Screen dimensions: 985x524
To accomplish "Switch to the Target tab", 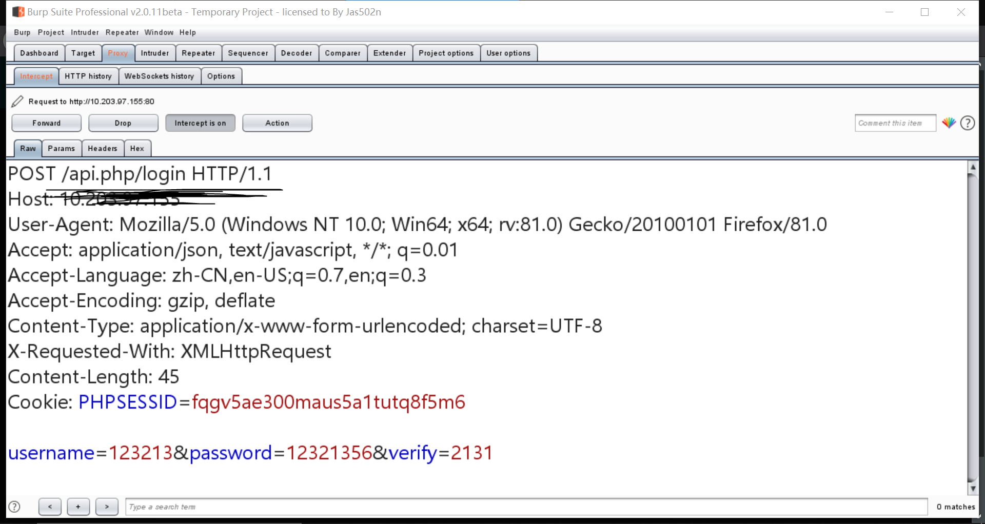I will pyautogui.click(x=83, y=53).
